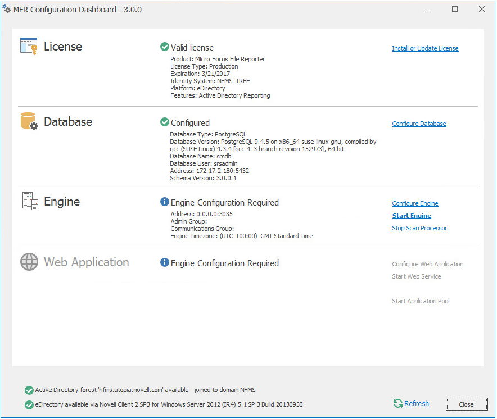The height and width of the screenshot is (419, 497).
Task: Click the blue info icon beside Engine
Action: (x=165, y=202)
